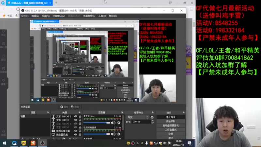Open the 视图(V) menu

[x=46, y=16]
